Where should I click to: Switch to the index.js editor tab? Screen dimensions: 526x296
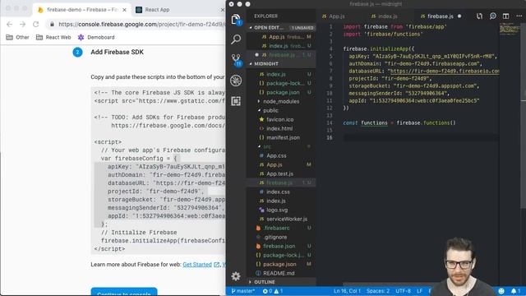(385, 16)
